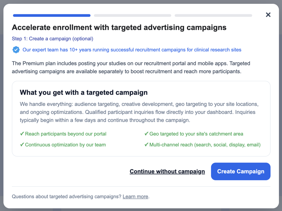Click the green checkmark beside 'Reach participants beyond our portal'
This screenshot has height=211, width=282.
22,134
